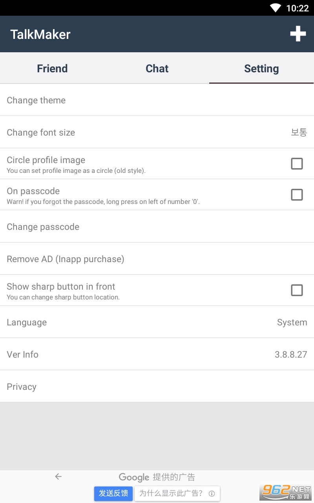Open the Change theme option
Image resolution: width=314 pixels, height=503 pixels.
click(x=157, y=100)
